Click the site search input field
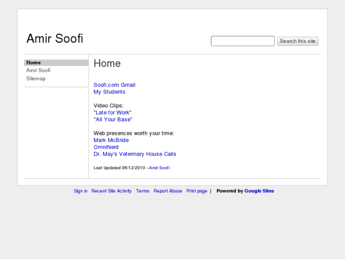Image resolution: width=345 pixels, height=259 pixels. 242,41
